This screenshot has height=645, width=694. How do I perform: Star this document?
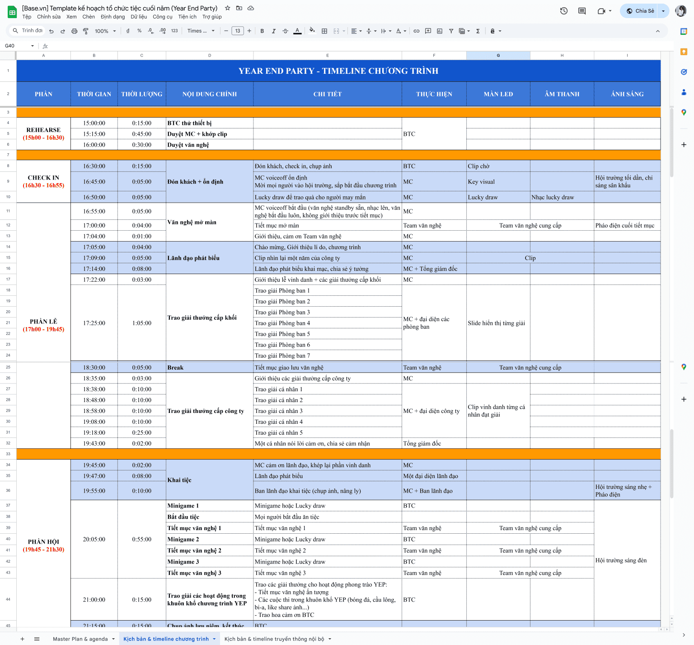(x=227, y=8)
